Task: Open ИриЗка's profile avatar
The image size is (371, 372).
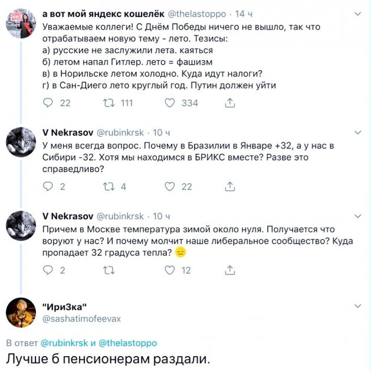Action: tap(21, 312)
